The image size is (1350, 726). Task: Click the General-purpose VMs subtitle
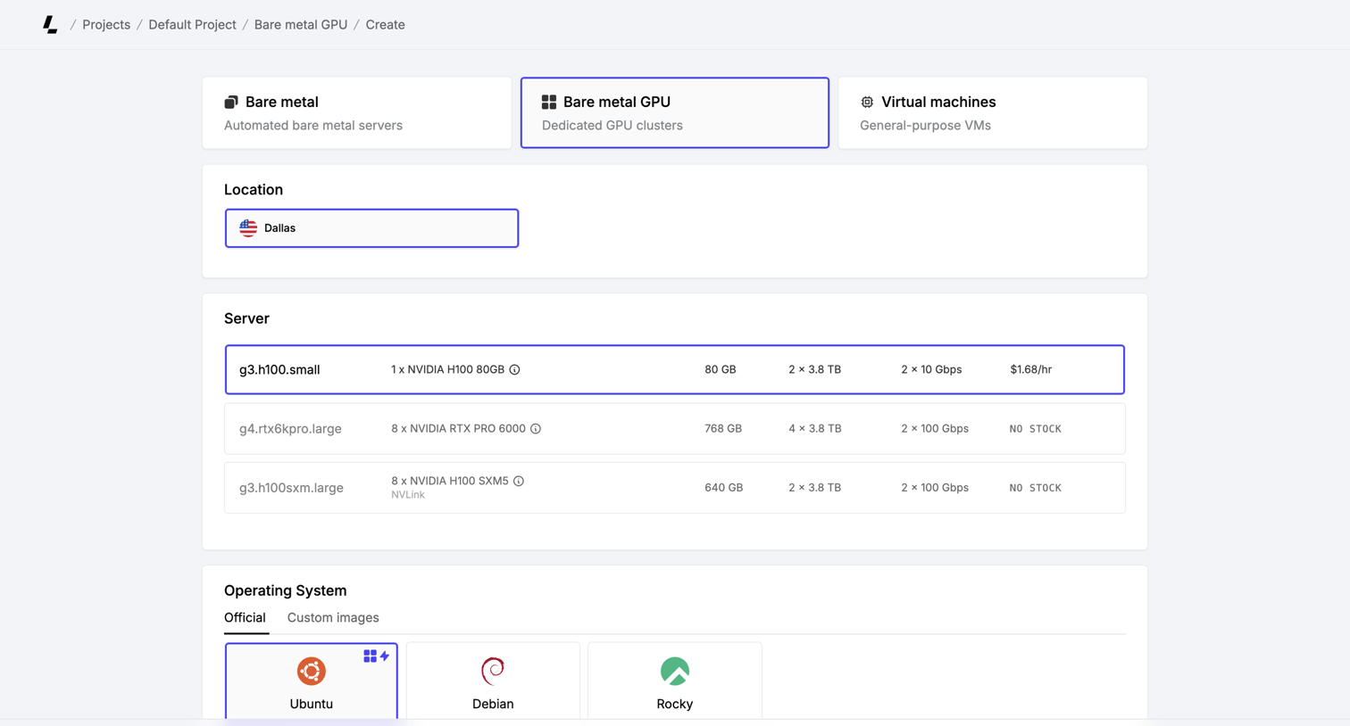(x=925, y=126)
